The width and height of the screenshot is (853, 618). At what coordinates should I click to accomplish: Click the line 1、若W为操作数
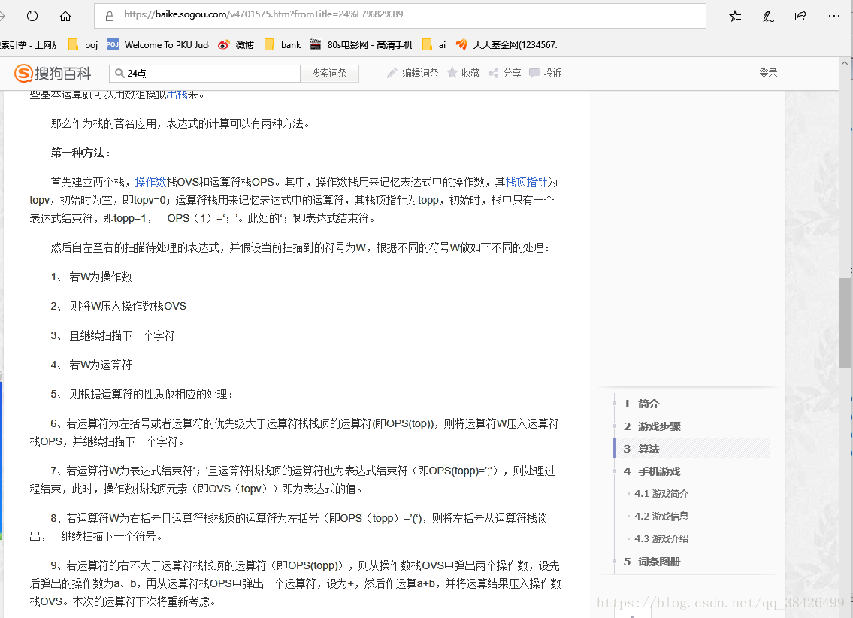(x=92, y=277)
